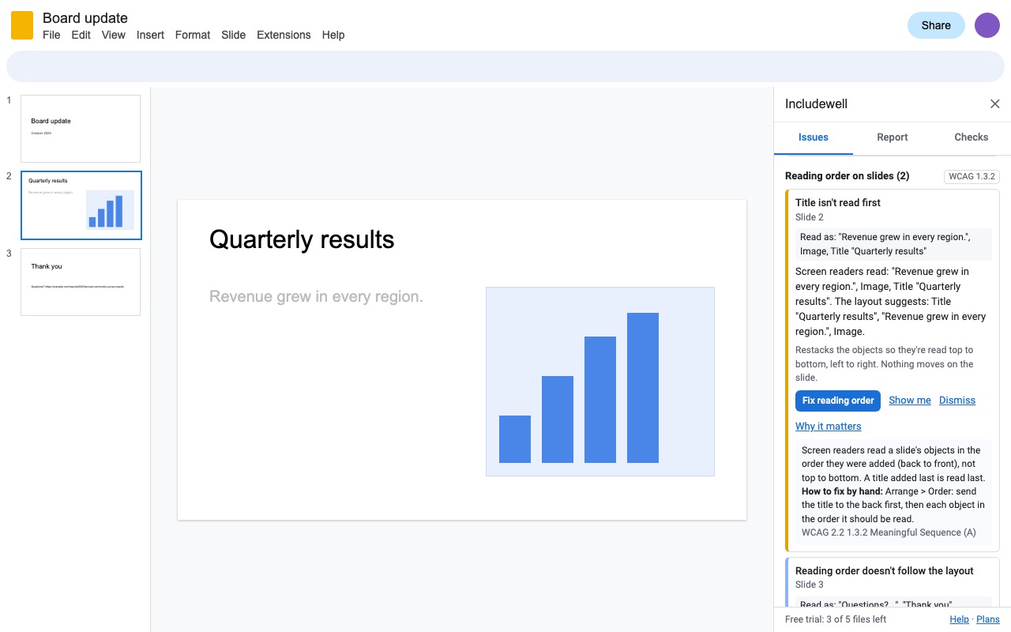Open the Insert menu
The height and width of the screenshot is (632, 1011).
150,35
